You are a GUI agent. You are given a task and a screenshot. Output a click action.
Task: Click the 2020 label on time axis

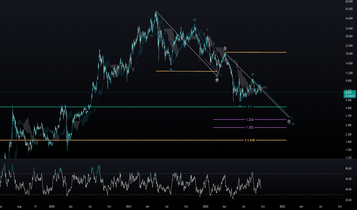click(52, 207)
